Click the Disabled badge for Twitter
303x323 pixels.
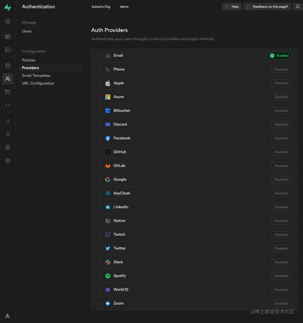coord(281,248)
